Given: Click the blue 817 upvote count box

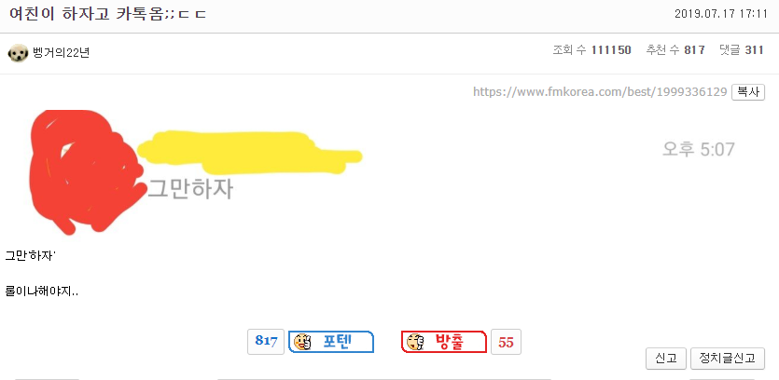Looking at the screenshot, I should pyautogui.click(x=266, y=342).
